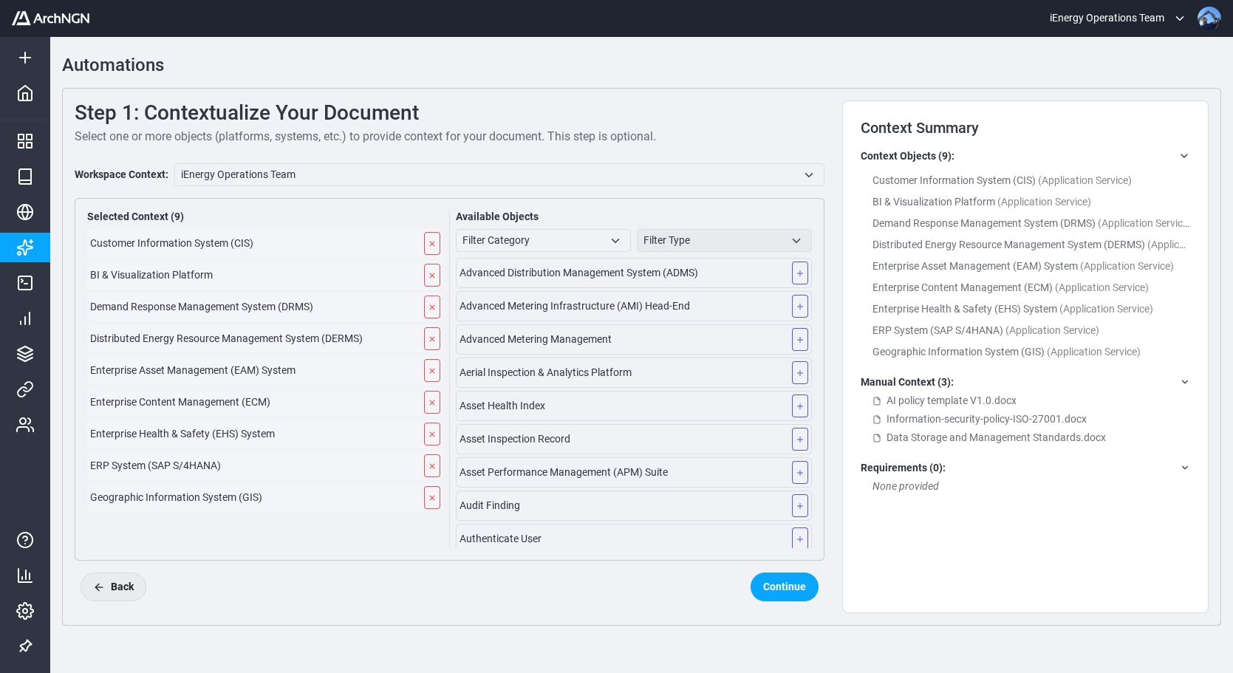
Task: Select the Automations sparkle icon
Action: [25, 247]
